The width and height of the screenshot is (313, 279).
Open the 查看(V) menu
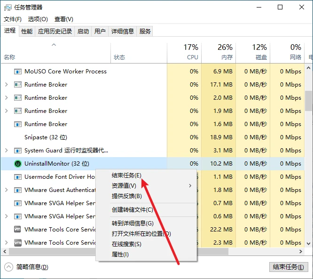pyautogui.click(x=63, y=19)
